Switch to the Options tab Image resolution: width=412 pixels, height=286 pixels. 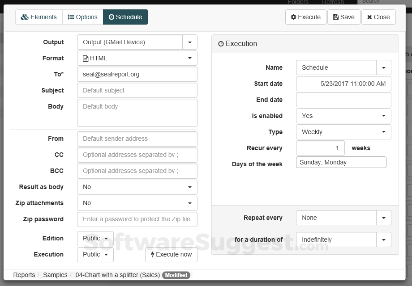coord(82,17)
